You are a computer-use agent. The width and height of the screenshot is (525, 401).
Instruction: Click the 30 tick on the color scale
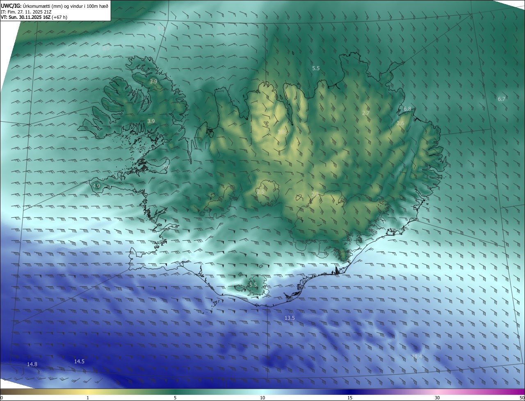(x=437, y=398)
